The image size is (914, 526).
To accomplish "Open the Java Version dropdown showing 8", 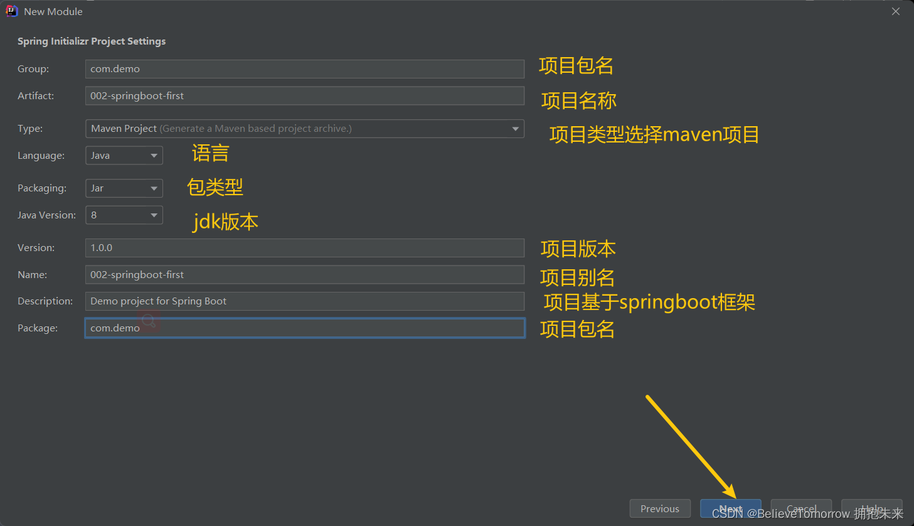I will (x=124, y=215).
